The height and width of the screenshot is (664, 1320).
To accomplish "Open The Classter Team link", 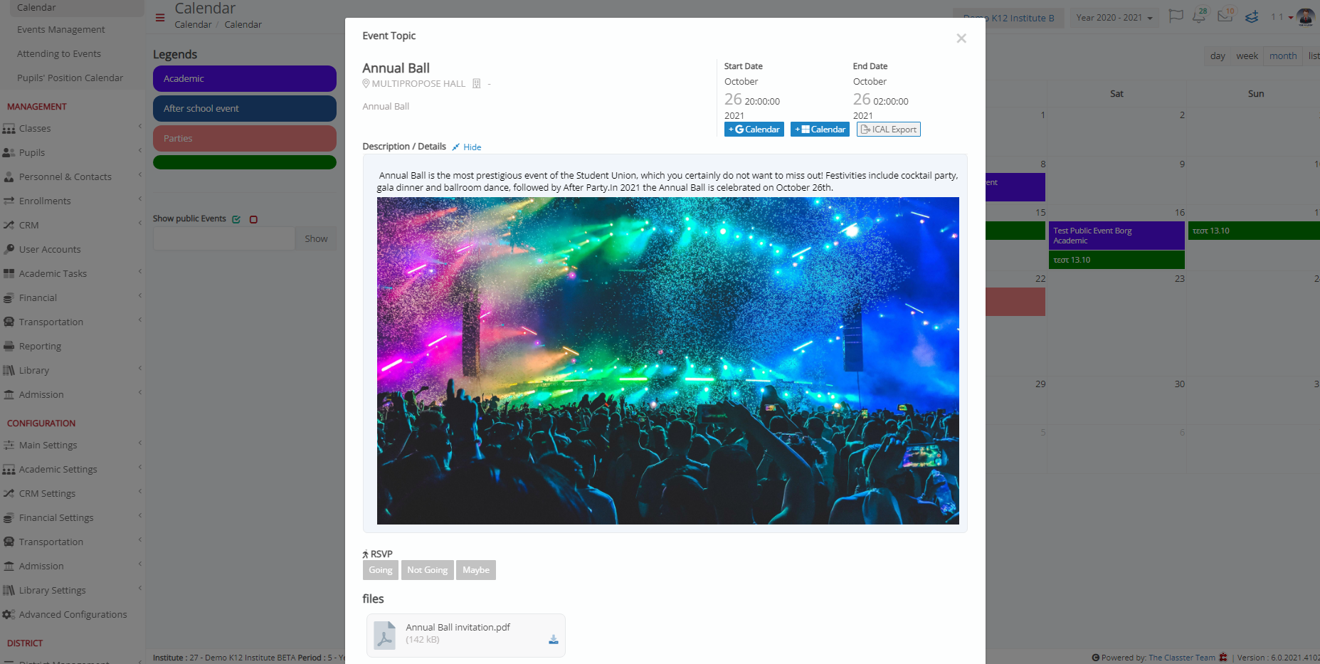I will [x=1182, y=658].
